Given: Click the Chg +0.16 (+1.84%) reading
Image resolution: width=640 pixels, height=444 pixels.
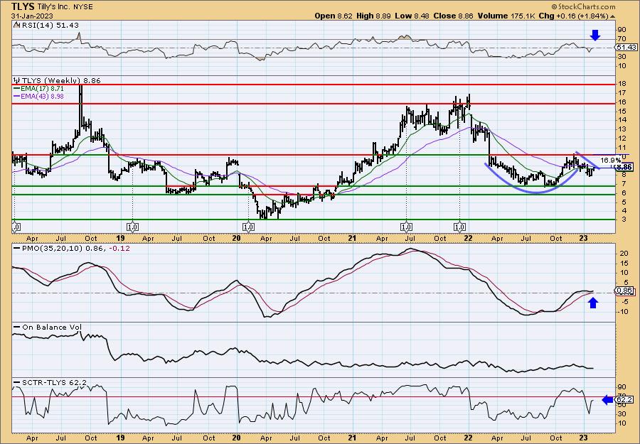Looking at the screenshot, I should [x=573, y=16].
